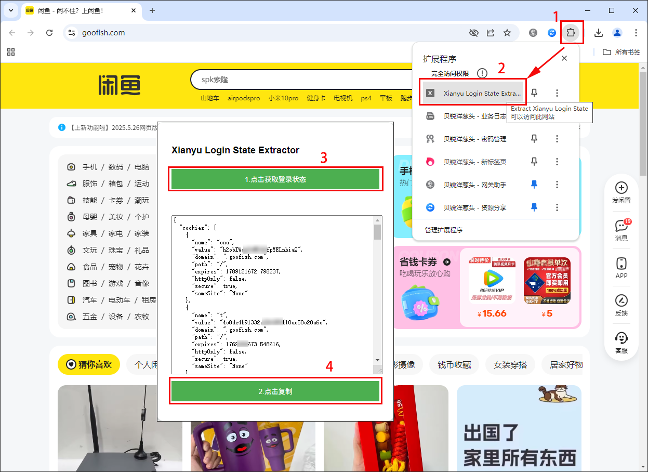Click the 闲鱼 logo on the page

(120, 85)
